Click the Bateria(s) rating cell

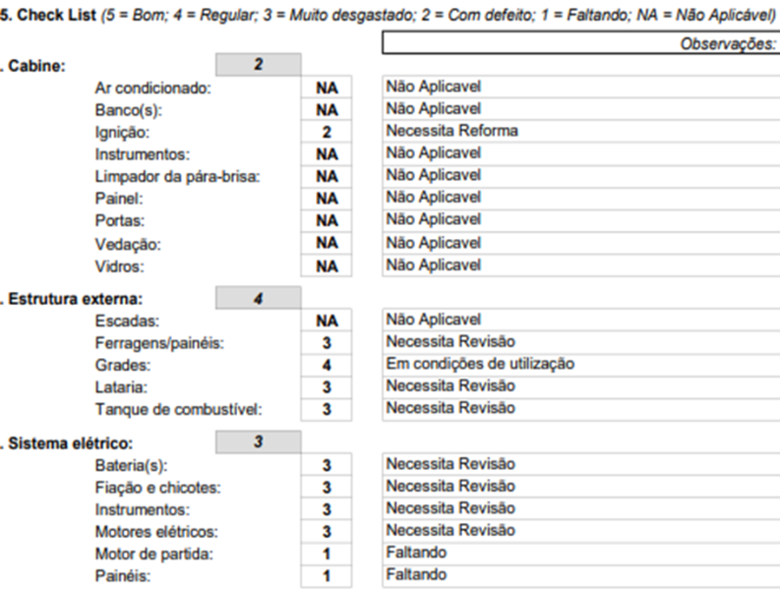click(327, 465)
